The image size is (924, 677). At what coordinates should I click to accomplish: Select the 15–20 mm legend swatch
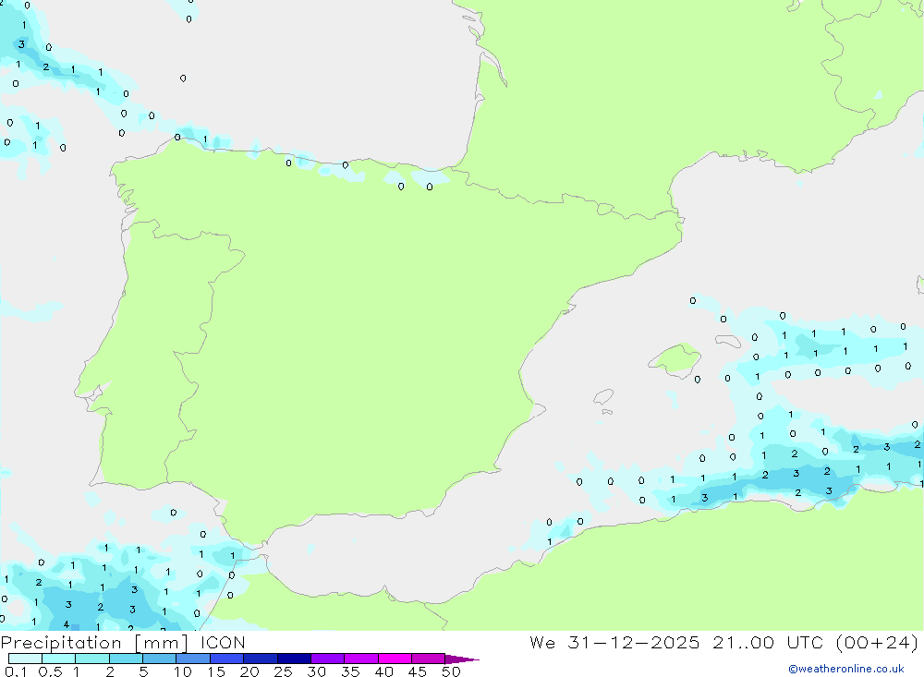[227, 659]
